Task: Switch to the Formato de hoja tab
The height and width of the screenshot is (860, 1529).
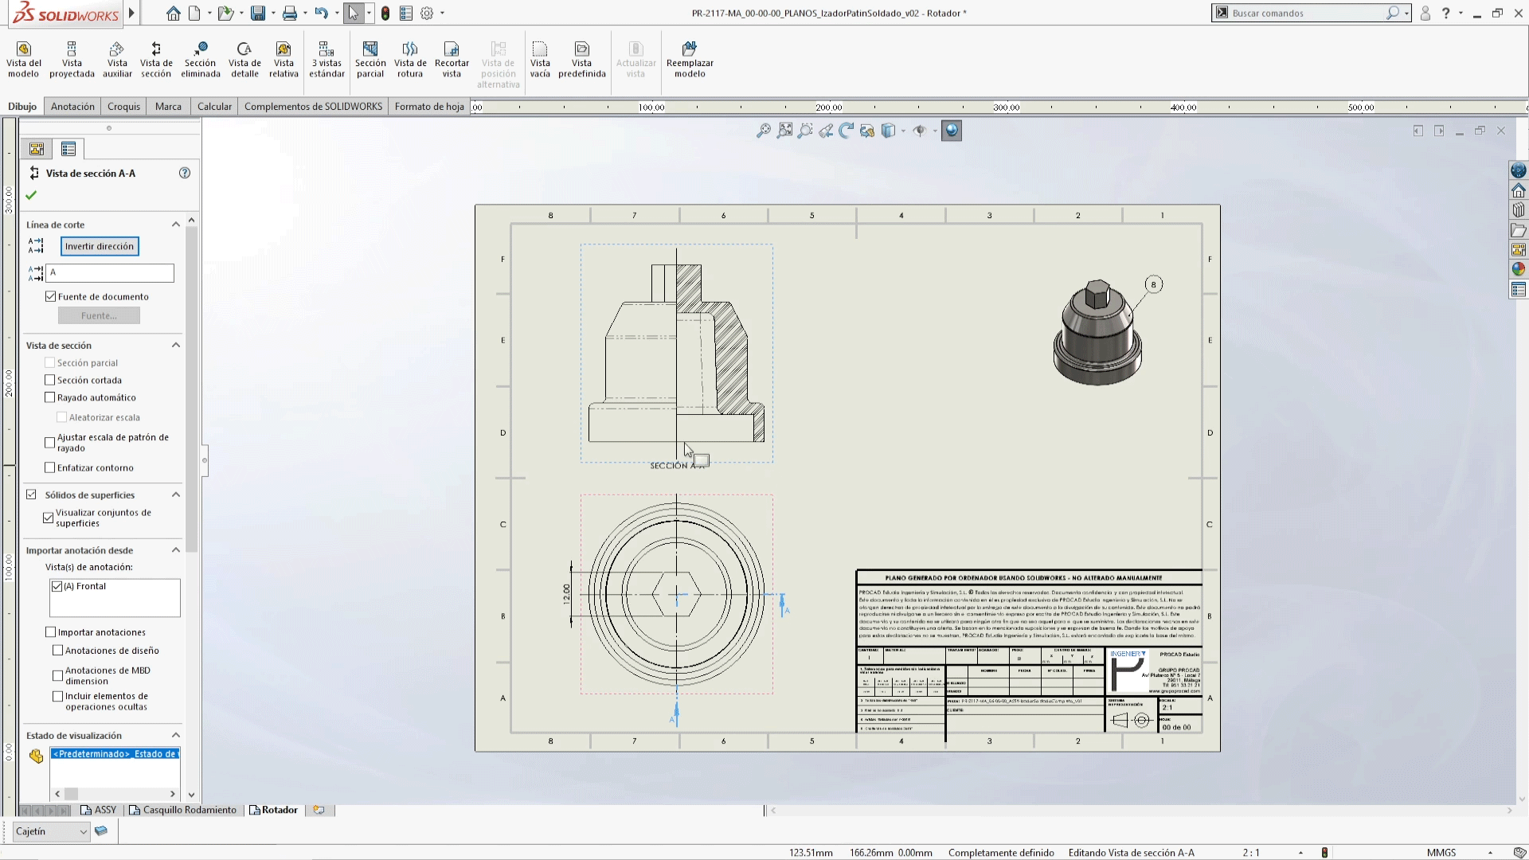Action: [x=429, y=107]
